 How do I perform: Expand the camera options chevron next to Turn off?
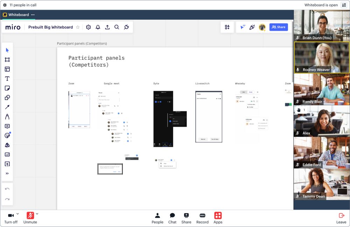(18, 214)
